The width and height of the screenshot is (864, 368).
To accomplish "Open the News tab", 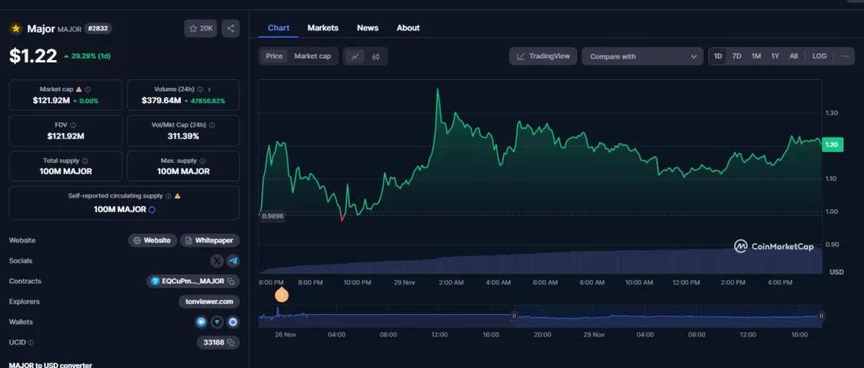I will pyautogui.click(x=368, y=28).
